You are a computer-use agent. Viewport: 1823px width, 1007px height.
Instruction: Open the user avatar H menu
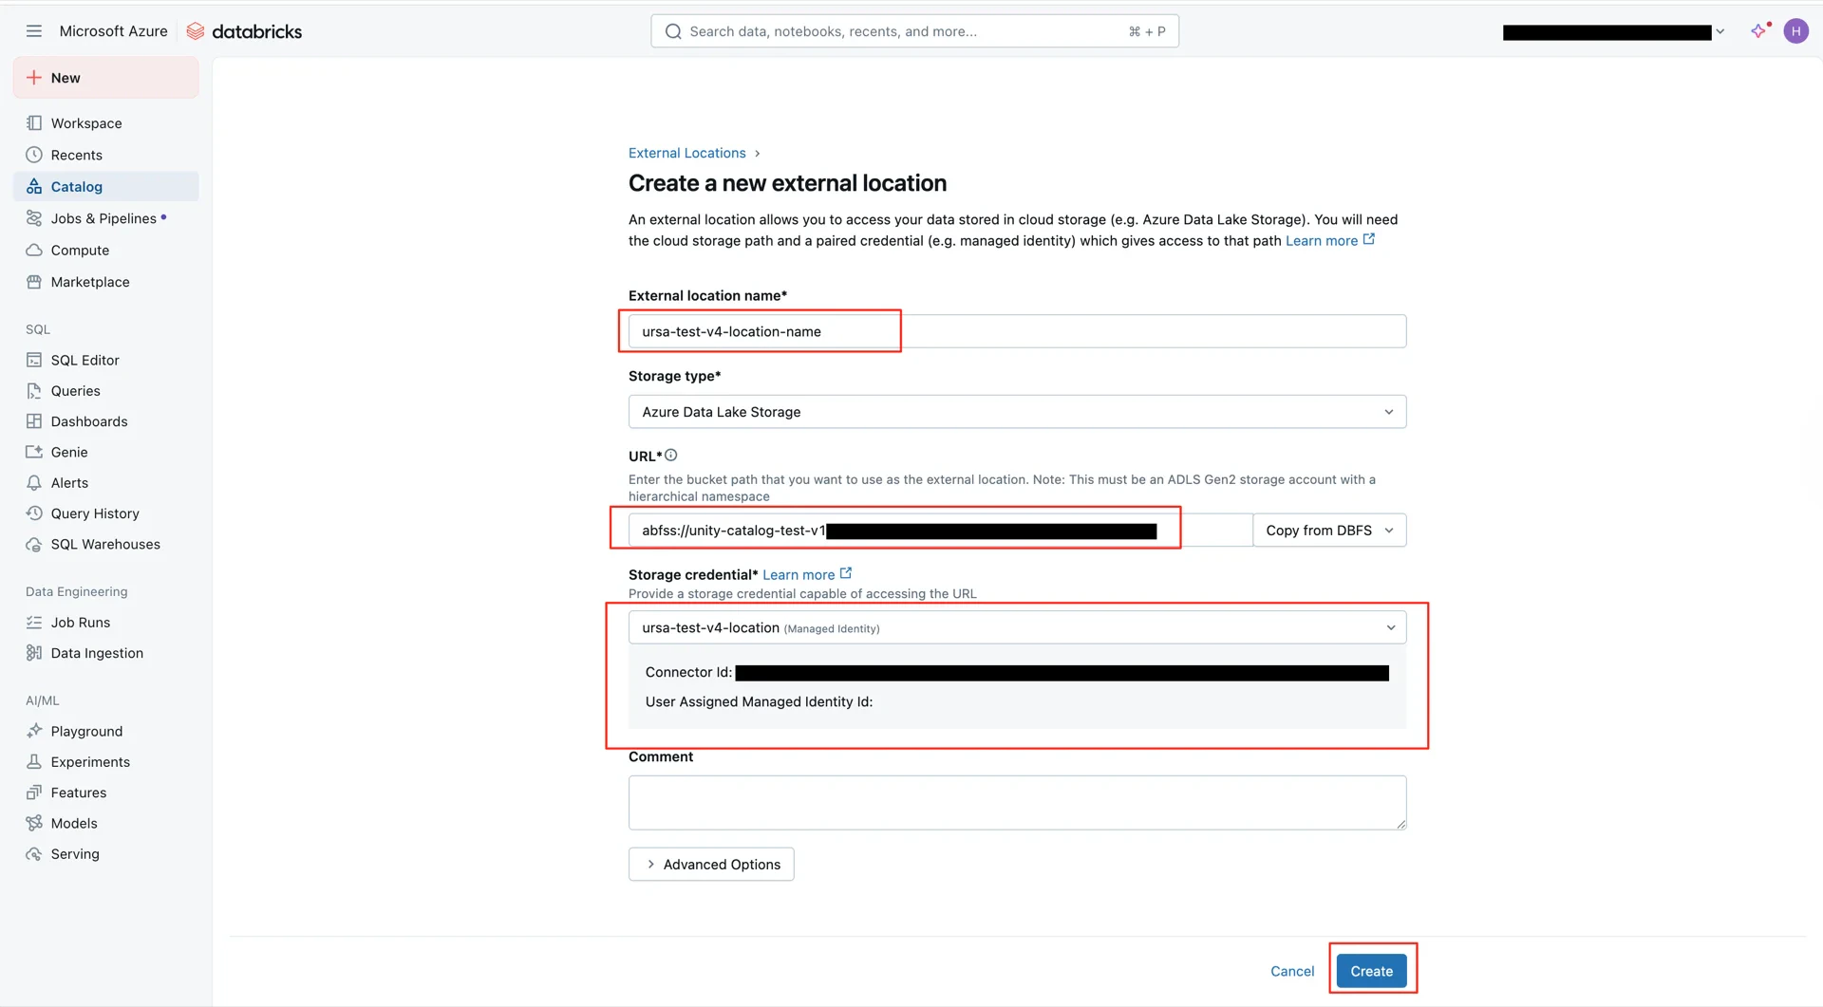(1795, 31)
